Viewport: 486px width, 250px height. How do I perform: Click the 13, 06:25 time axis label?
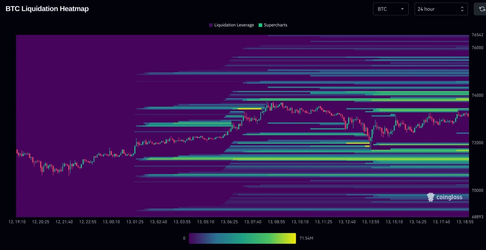[x=229, y=222]
